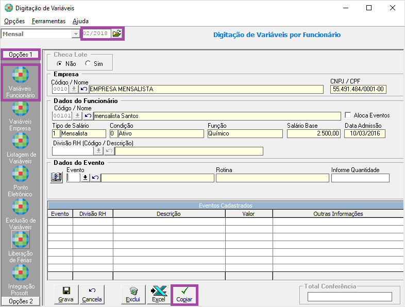This screenshot has width=405, height=307.
Task: Click the Exclui delete button
Action: (133, 294)
